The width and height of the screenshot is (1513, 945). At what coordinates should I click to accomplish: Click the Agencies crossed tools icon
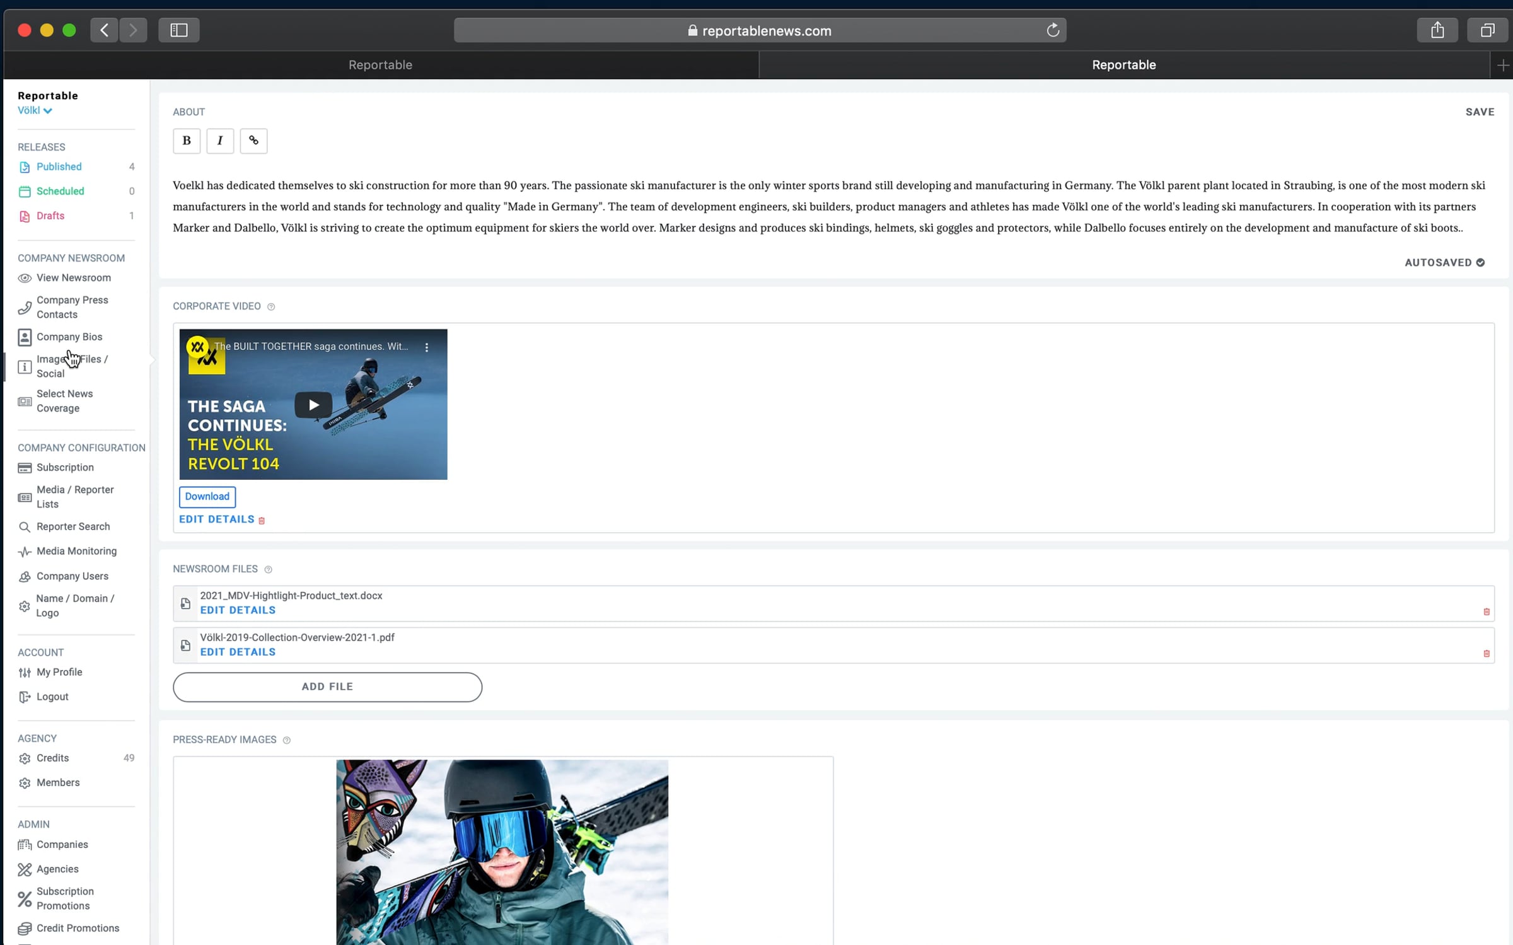click(25, 869)
